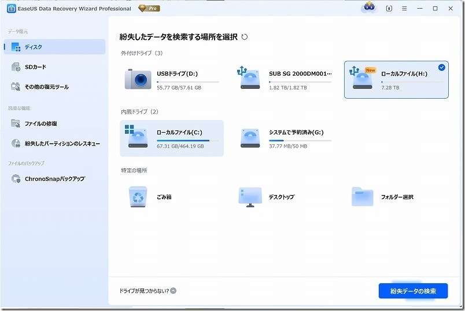The width and height of the screenshot is (465, 311).
Task: Click the デスクトップ monitor icon
Action: pyautogui.click(x=250, y=197)
